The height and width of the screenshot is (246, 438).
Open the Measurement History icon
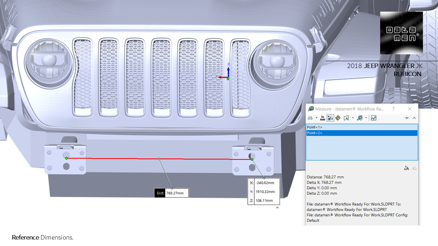tap(360, 118)
